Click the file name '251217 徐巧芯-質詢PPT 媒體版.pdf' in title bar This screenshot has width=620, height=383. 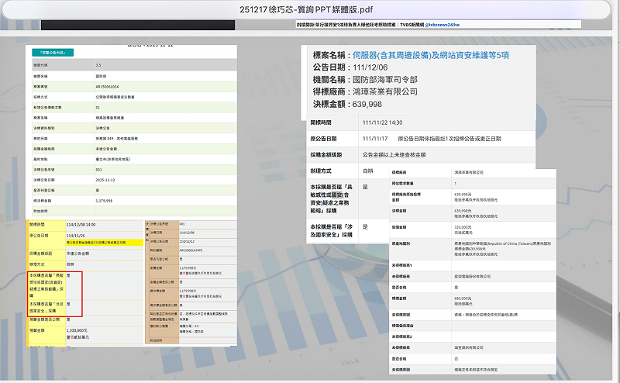(x=306, y=9)
